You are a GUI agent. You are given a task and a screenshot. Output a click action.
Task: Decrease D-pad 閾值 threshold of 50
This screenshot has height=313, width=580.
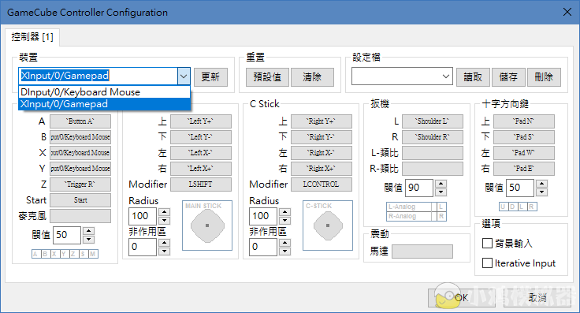tap(542, 192)
